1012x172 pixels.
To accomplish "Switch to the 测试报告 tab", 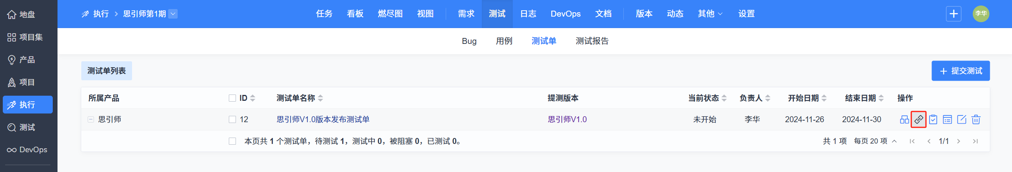I will [x=592, y=41].
